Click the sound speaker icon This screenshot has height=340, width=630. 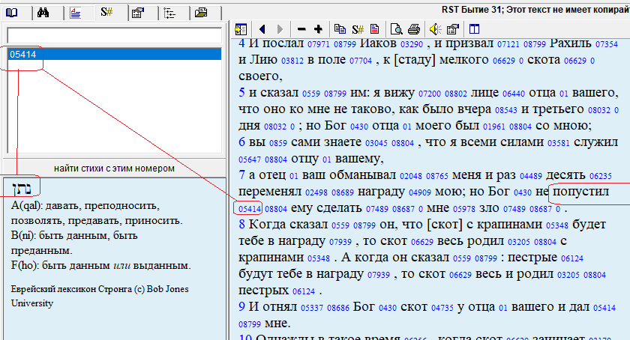tap(435, 29)
